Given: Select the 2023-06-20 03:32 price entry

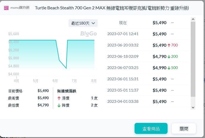Looking at the screenshot, I should [148, 45].
